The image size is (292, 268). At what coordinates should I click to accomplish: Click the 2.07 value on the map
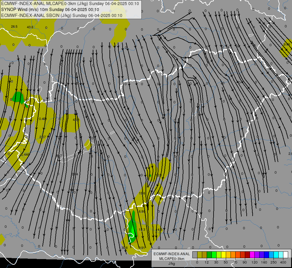point(42,137)
